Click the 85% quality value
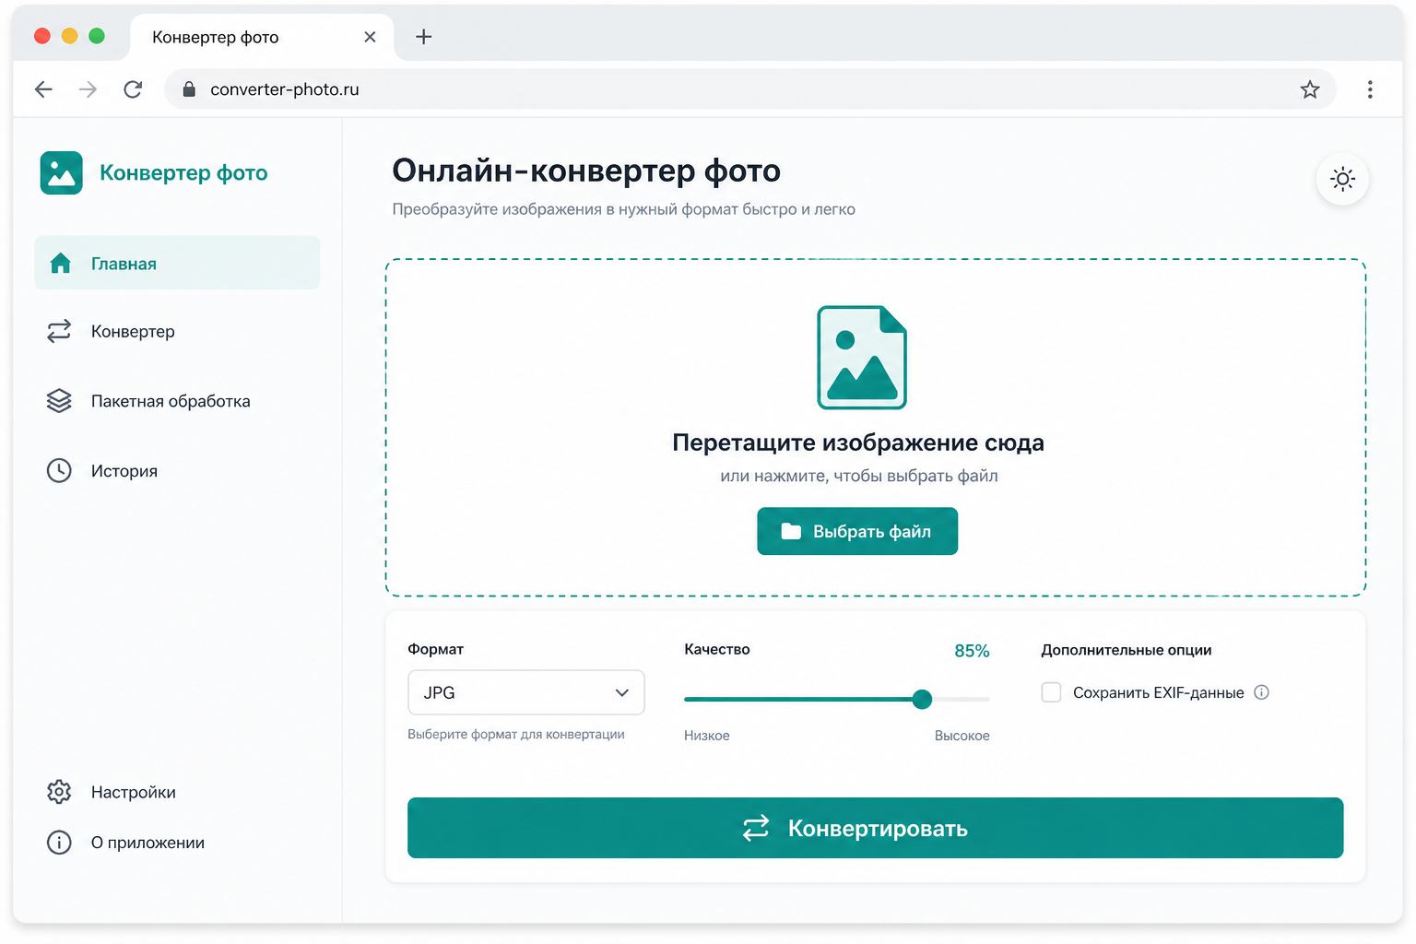This screenshot has height=944, width=1416. click(x=972, y=651)
